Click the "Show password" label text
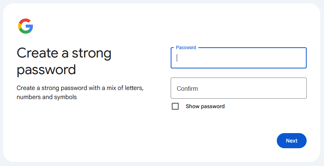The height and width of the screenshot is (166, 324). tap(205, 106)
